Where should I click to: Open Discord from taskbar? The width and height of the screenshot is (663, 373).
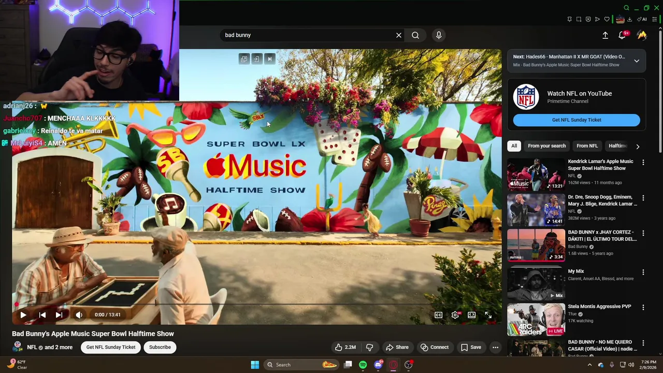point(378,365)
